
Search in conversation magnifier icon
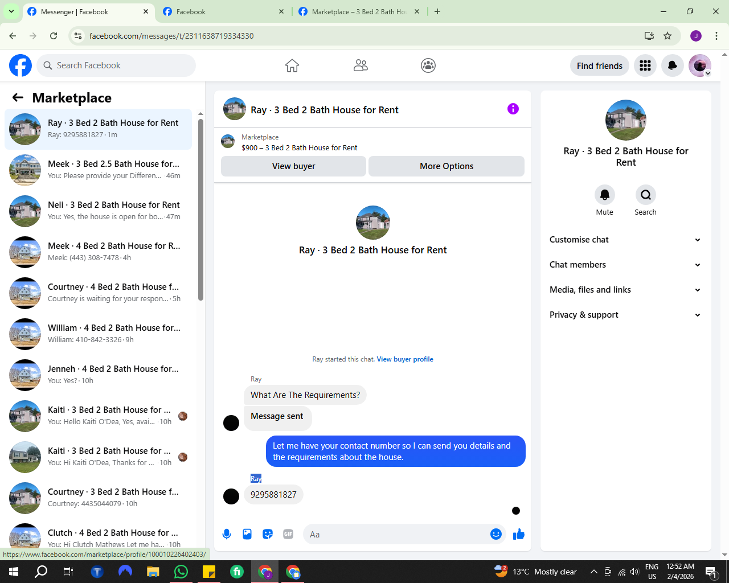pyautogui.click(x=646, y=195)
